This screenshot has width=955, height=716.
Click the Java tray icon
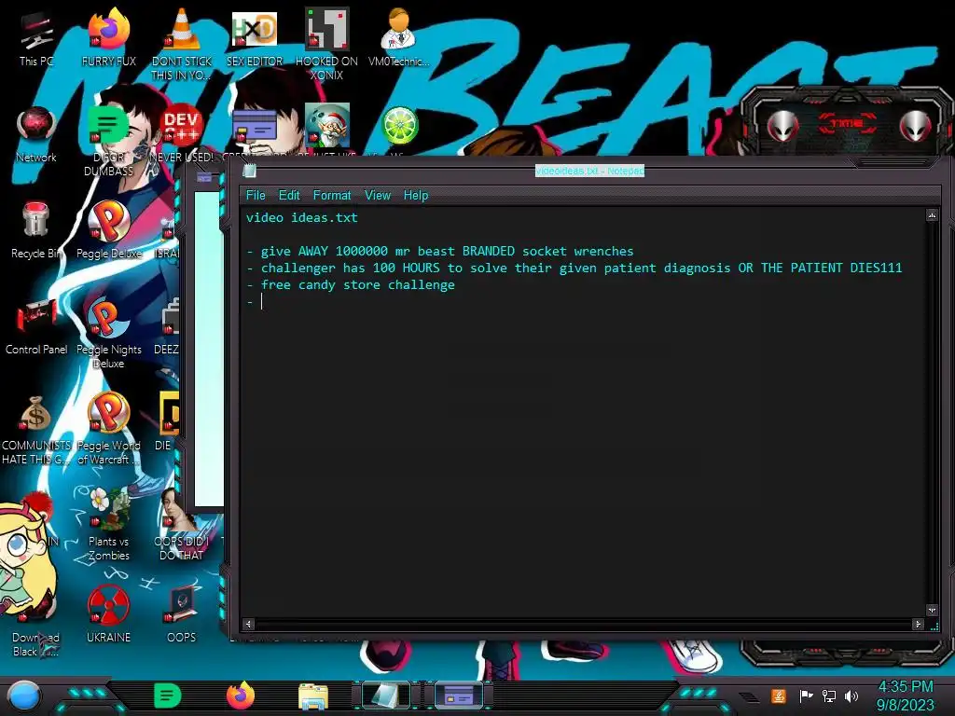[x=778, y=695]
